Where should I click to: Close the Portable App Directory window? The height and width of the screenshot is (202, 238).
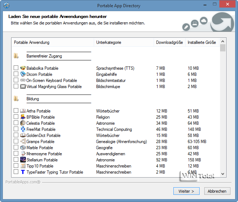click(227, 4)
